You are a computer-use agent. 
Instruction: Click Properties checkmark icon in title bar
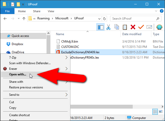[13, 4]
